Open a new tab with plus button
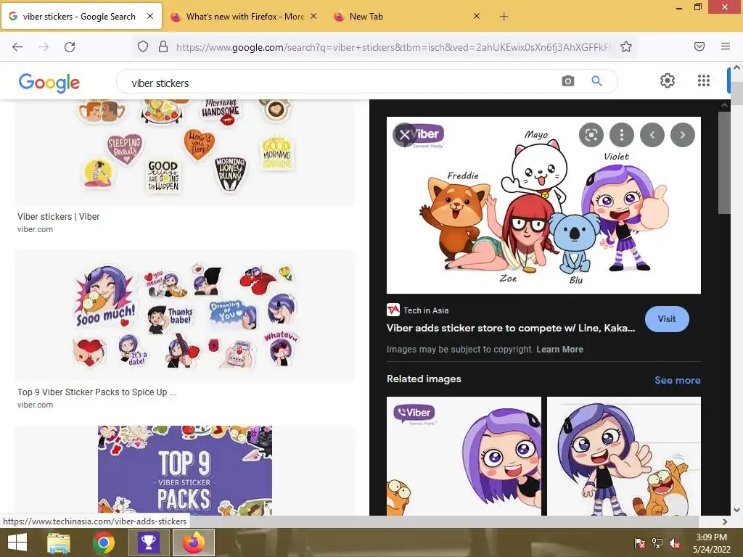Image resolution: width=743 pixels, height=557 pixels. pos(504,17)
